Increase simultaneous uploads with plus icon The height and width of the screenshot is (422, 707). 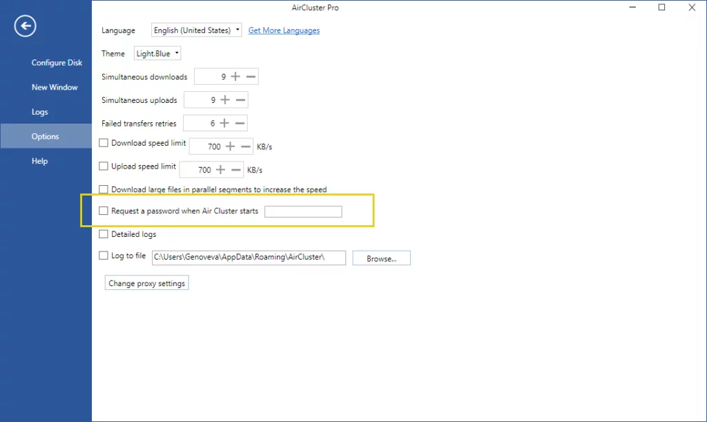pos(225,100)
